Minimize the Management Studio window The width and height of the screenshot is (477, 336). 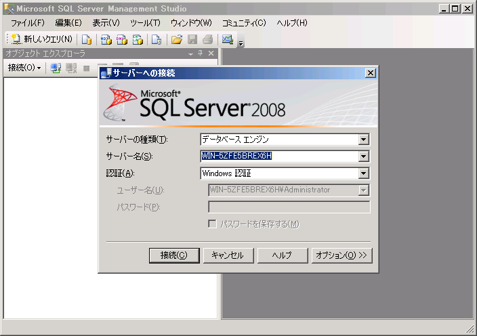[x=444, y=9]
